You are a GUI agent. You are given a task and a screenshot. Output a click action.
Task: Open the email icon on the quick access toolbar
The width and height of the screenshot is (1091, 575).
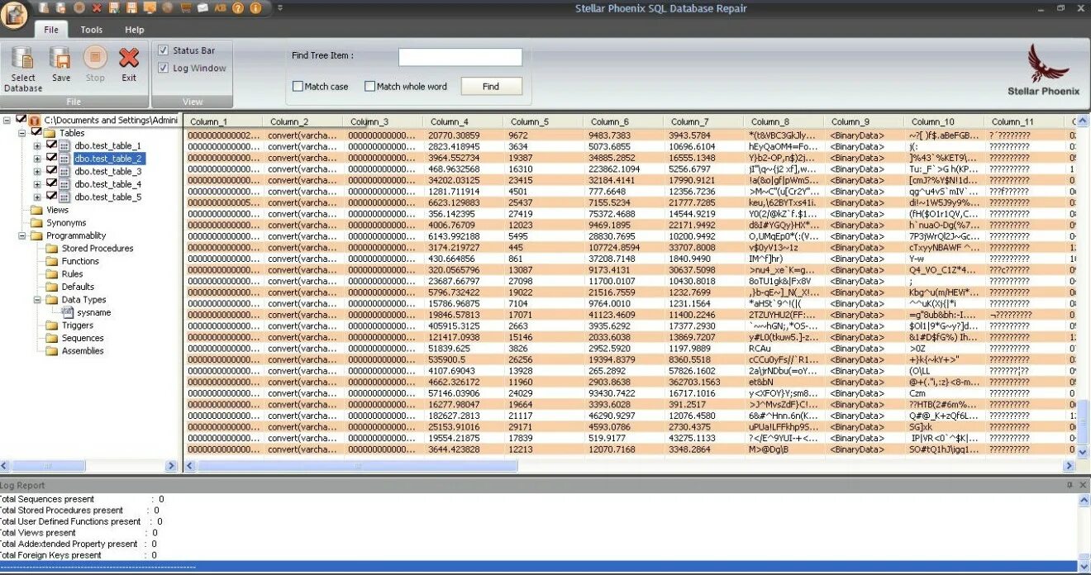pyautogui.click(x=202, y=7)
